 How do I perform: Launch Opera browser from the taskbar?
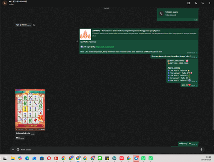pyautogui.click(x=49, y=158)
